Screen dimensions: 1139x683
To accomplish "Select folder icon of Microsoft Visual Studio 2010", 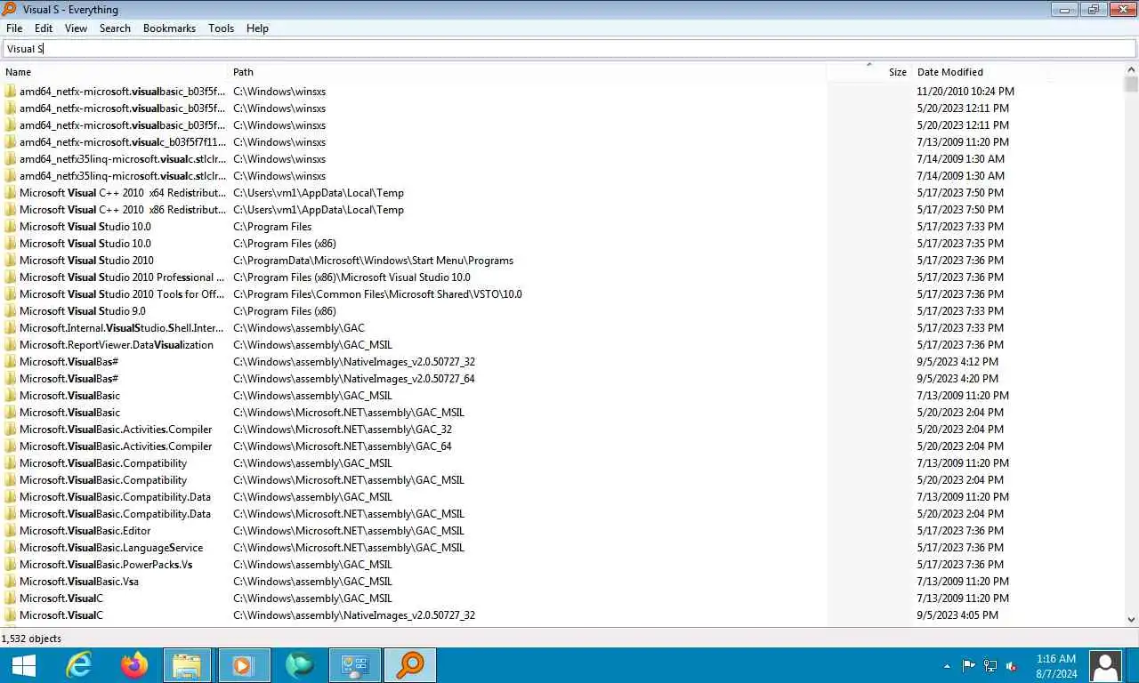I will [11, 261].
